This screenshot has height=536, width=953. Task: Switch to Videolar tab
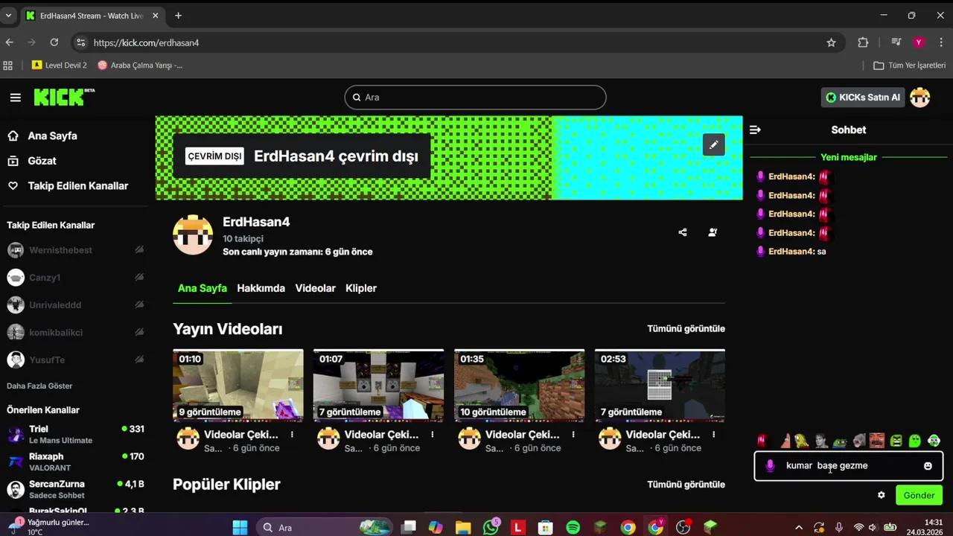pyautogui.click(x=315, y=288)
